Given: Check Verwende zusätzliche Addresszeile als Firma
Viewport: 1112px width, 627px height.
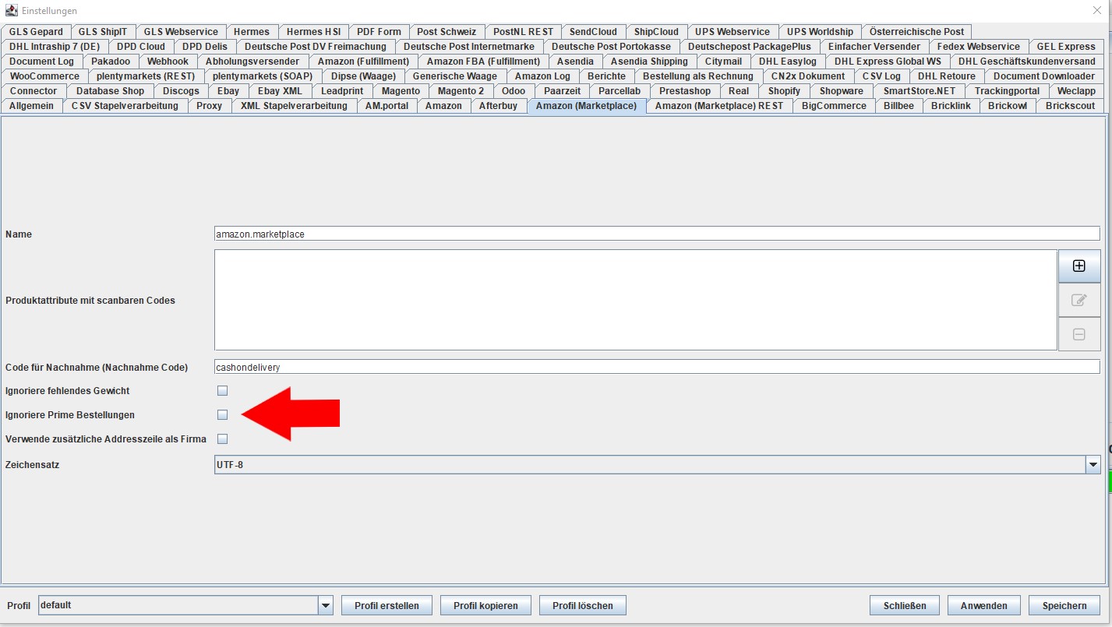Looking at the screenshot, I should (222, 439).
